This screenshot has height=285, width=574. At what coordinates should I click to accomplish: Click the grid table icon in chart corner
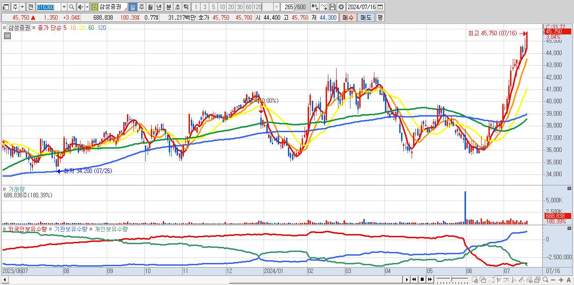(7, 36)
